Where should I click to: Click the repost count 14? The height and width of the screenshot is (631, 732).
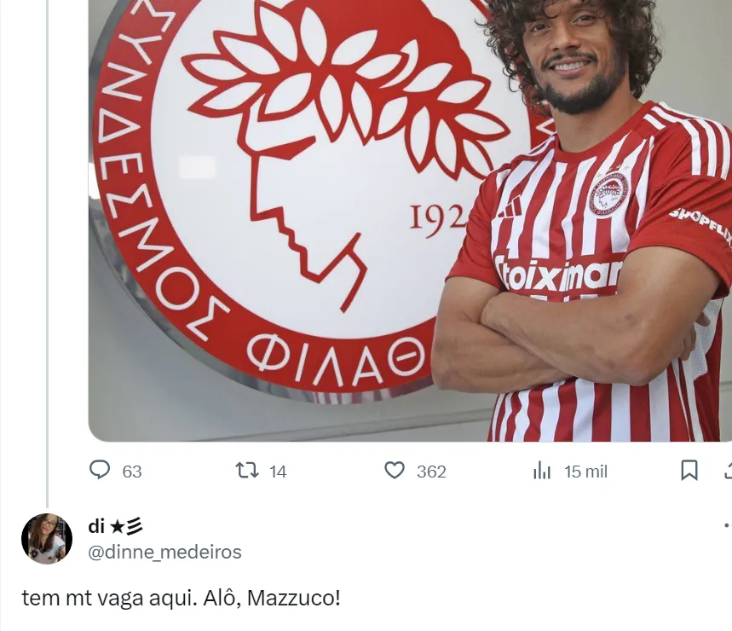(x=278, y=472)
